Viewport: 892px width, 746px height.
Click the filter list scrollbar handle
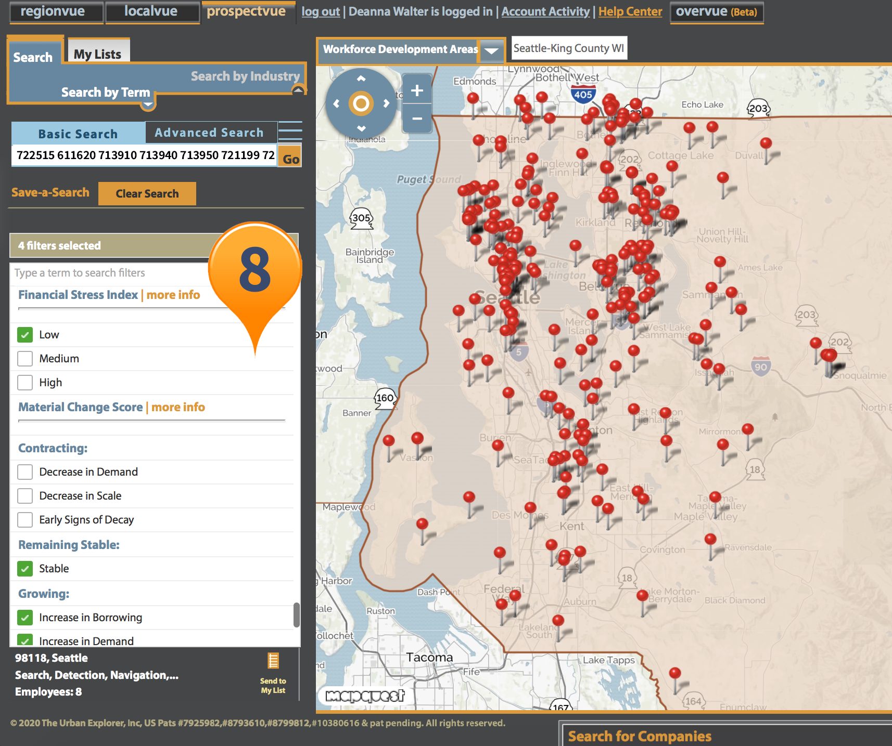point(297,615)
